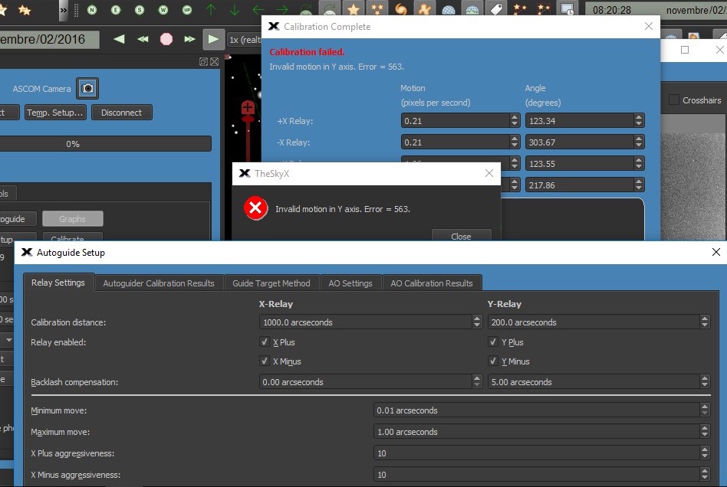Open the Temp. Setup dialog
Viewport: 727px width, 487px height.
click(55, 113)
